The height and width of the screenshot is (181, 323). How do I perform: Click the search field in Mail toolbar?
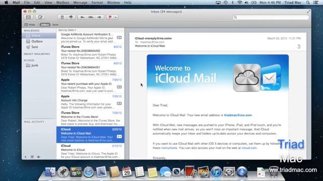(x=271, y=17)
